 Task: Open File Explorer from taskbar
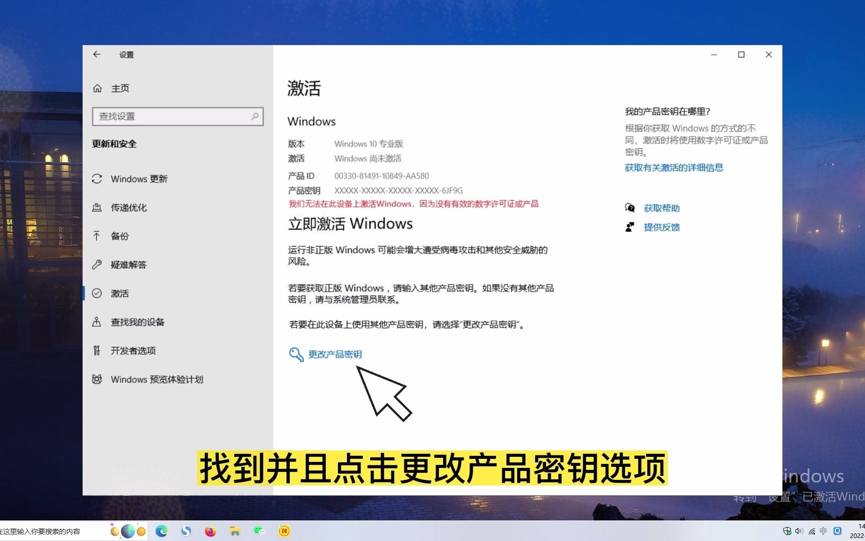tap(235, 531)
